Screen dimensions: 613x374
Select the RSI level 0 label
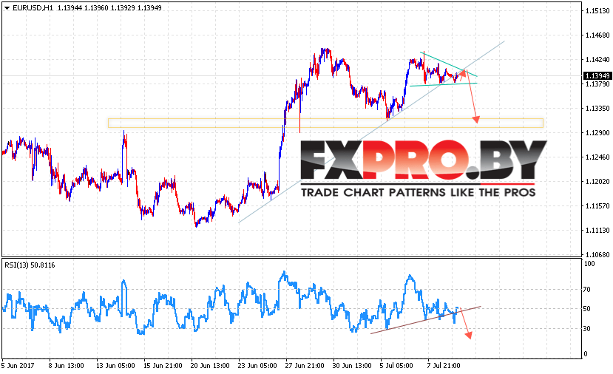[585, 354]
